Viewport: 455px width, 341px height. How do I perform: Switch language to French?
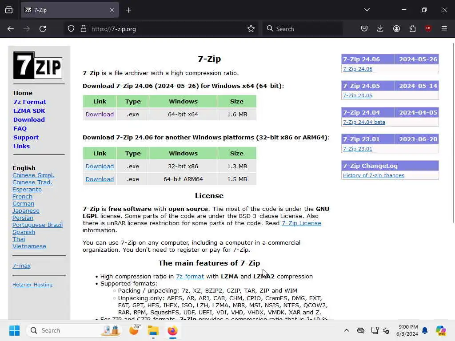[x=22, y=196]
